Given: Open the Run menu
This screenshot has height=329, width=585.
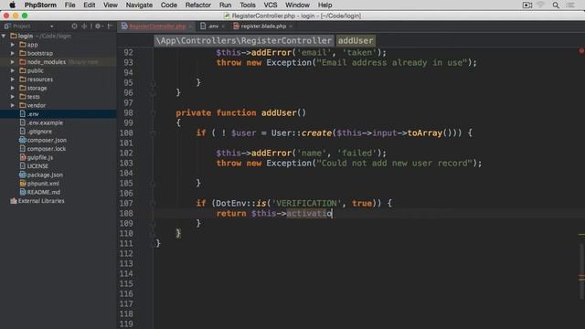Looking at the screenshot, I should point(225,5).
